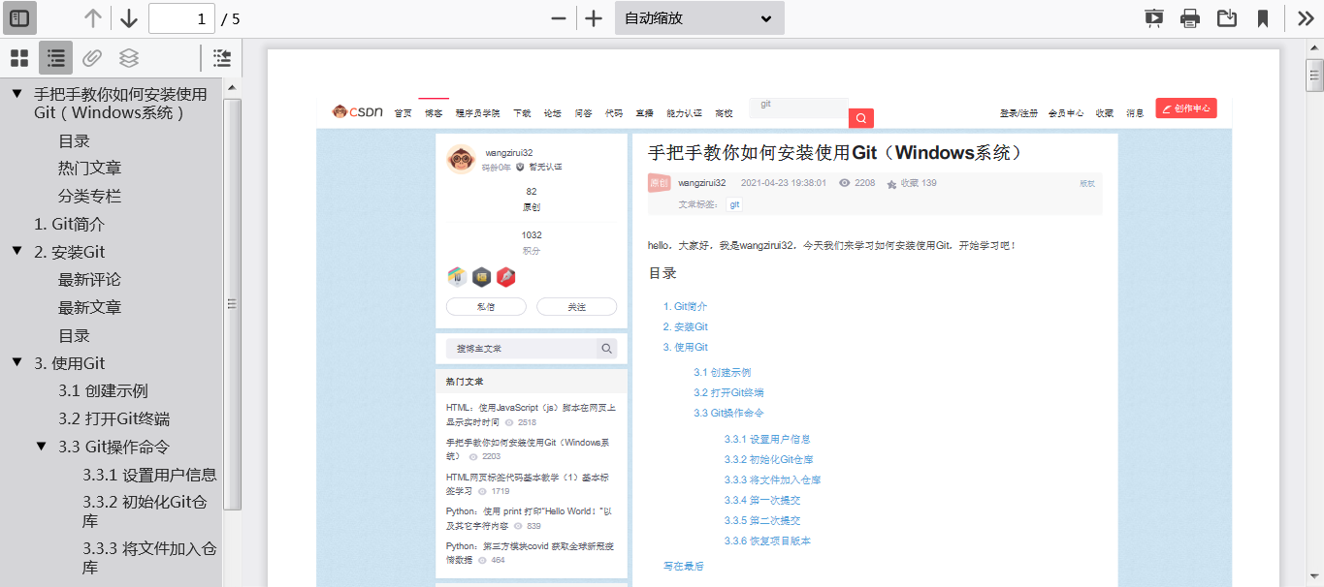The height and width of the screenshot is (587, 1324).
Task: Zoom in with the plus button
Action: 594,18
